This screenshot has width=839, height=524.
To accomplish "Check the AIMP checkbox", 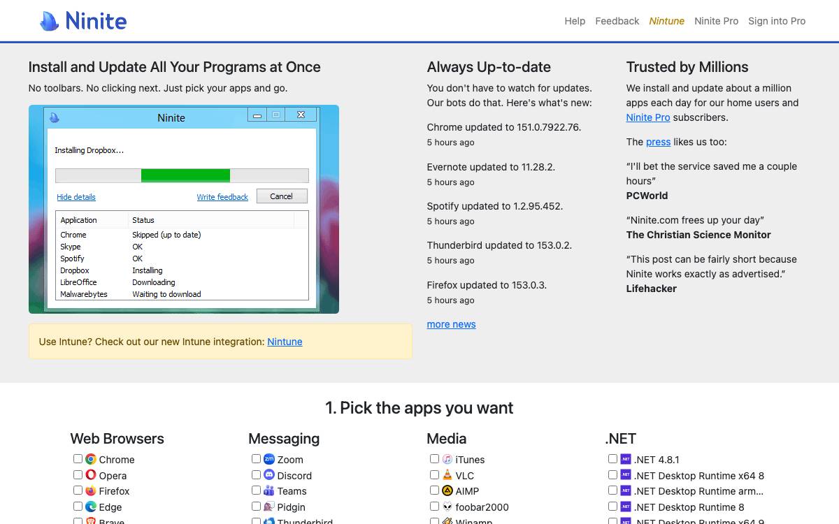I will point(434,490).
